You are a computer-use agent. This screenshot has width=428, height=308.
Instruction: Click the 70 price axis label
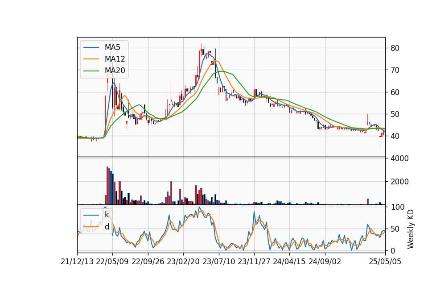tap(395, 70)
